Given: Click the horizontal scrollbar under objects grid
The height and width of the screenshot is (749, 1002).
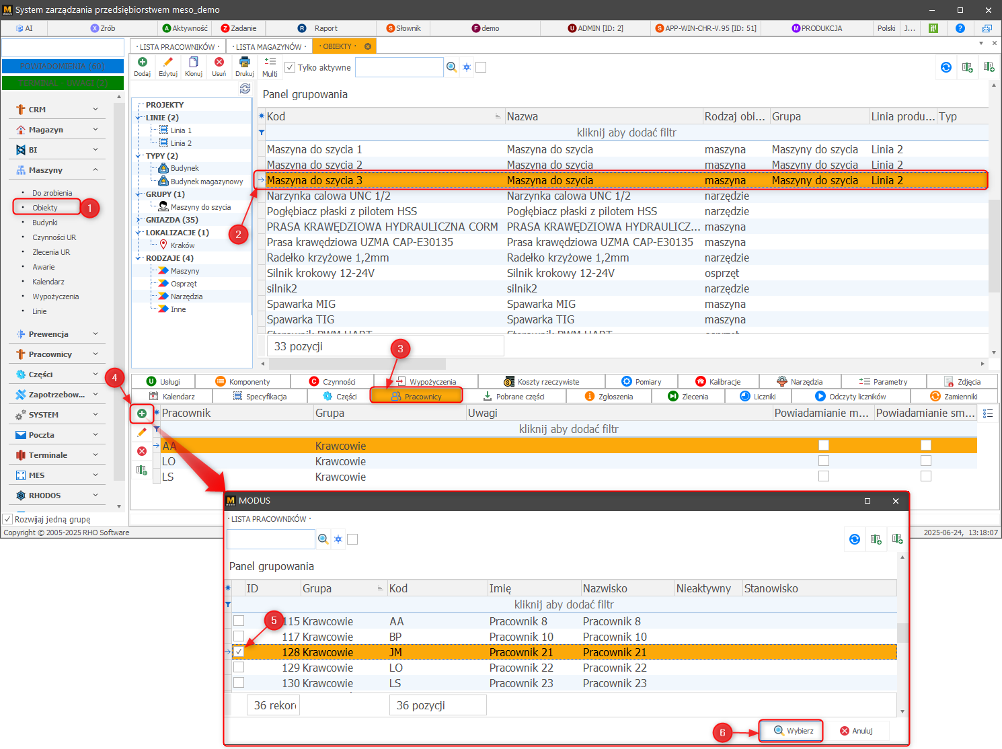Looking at the screenshot, I should (x=625, y=364).
